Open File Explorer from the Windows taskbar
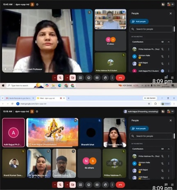 point(53,86)
